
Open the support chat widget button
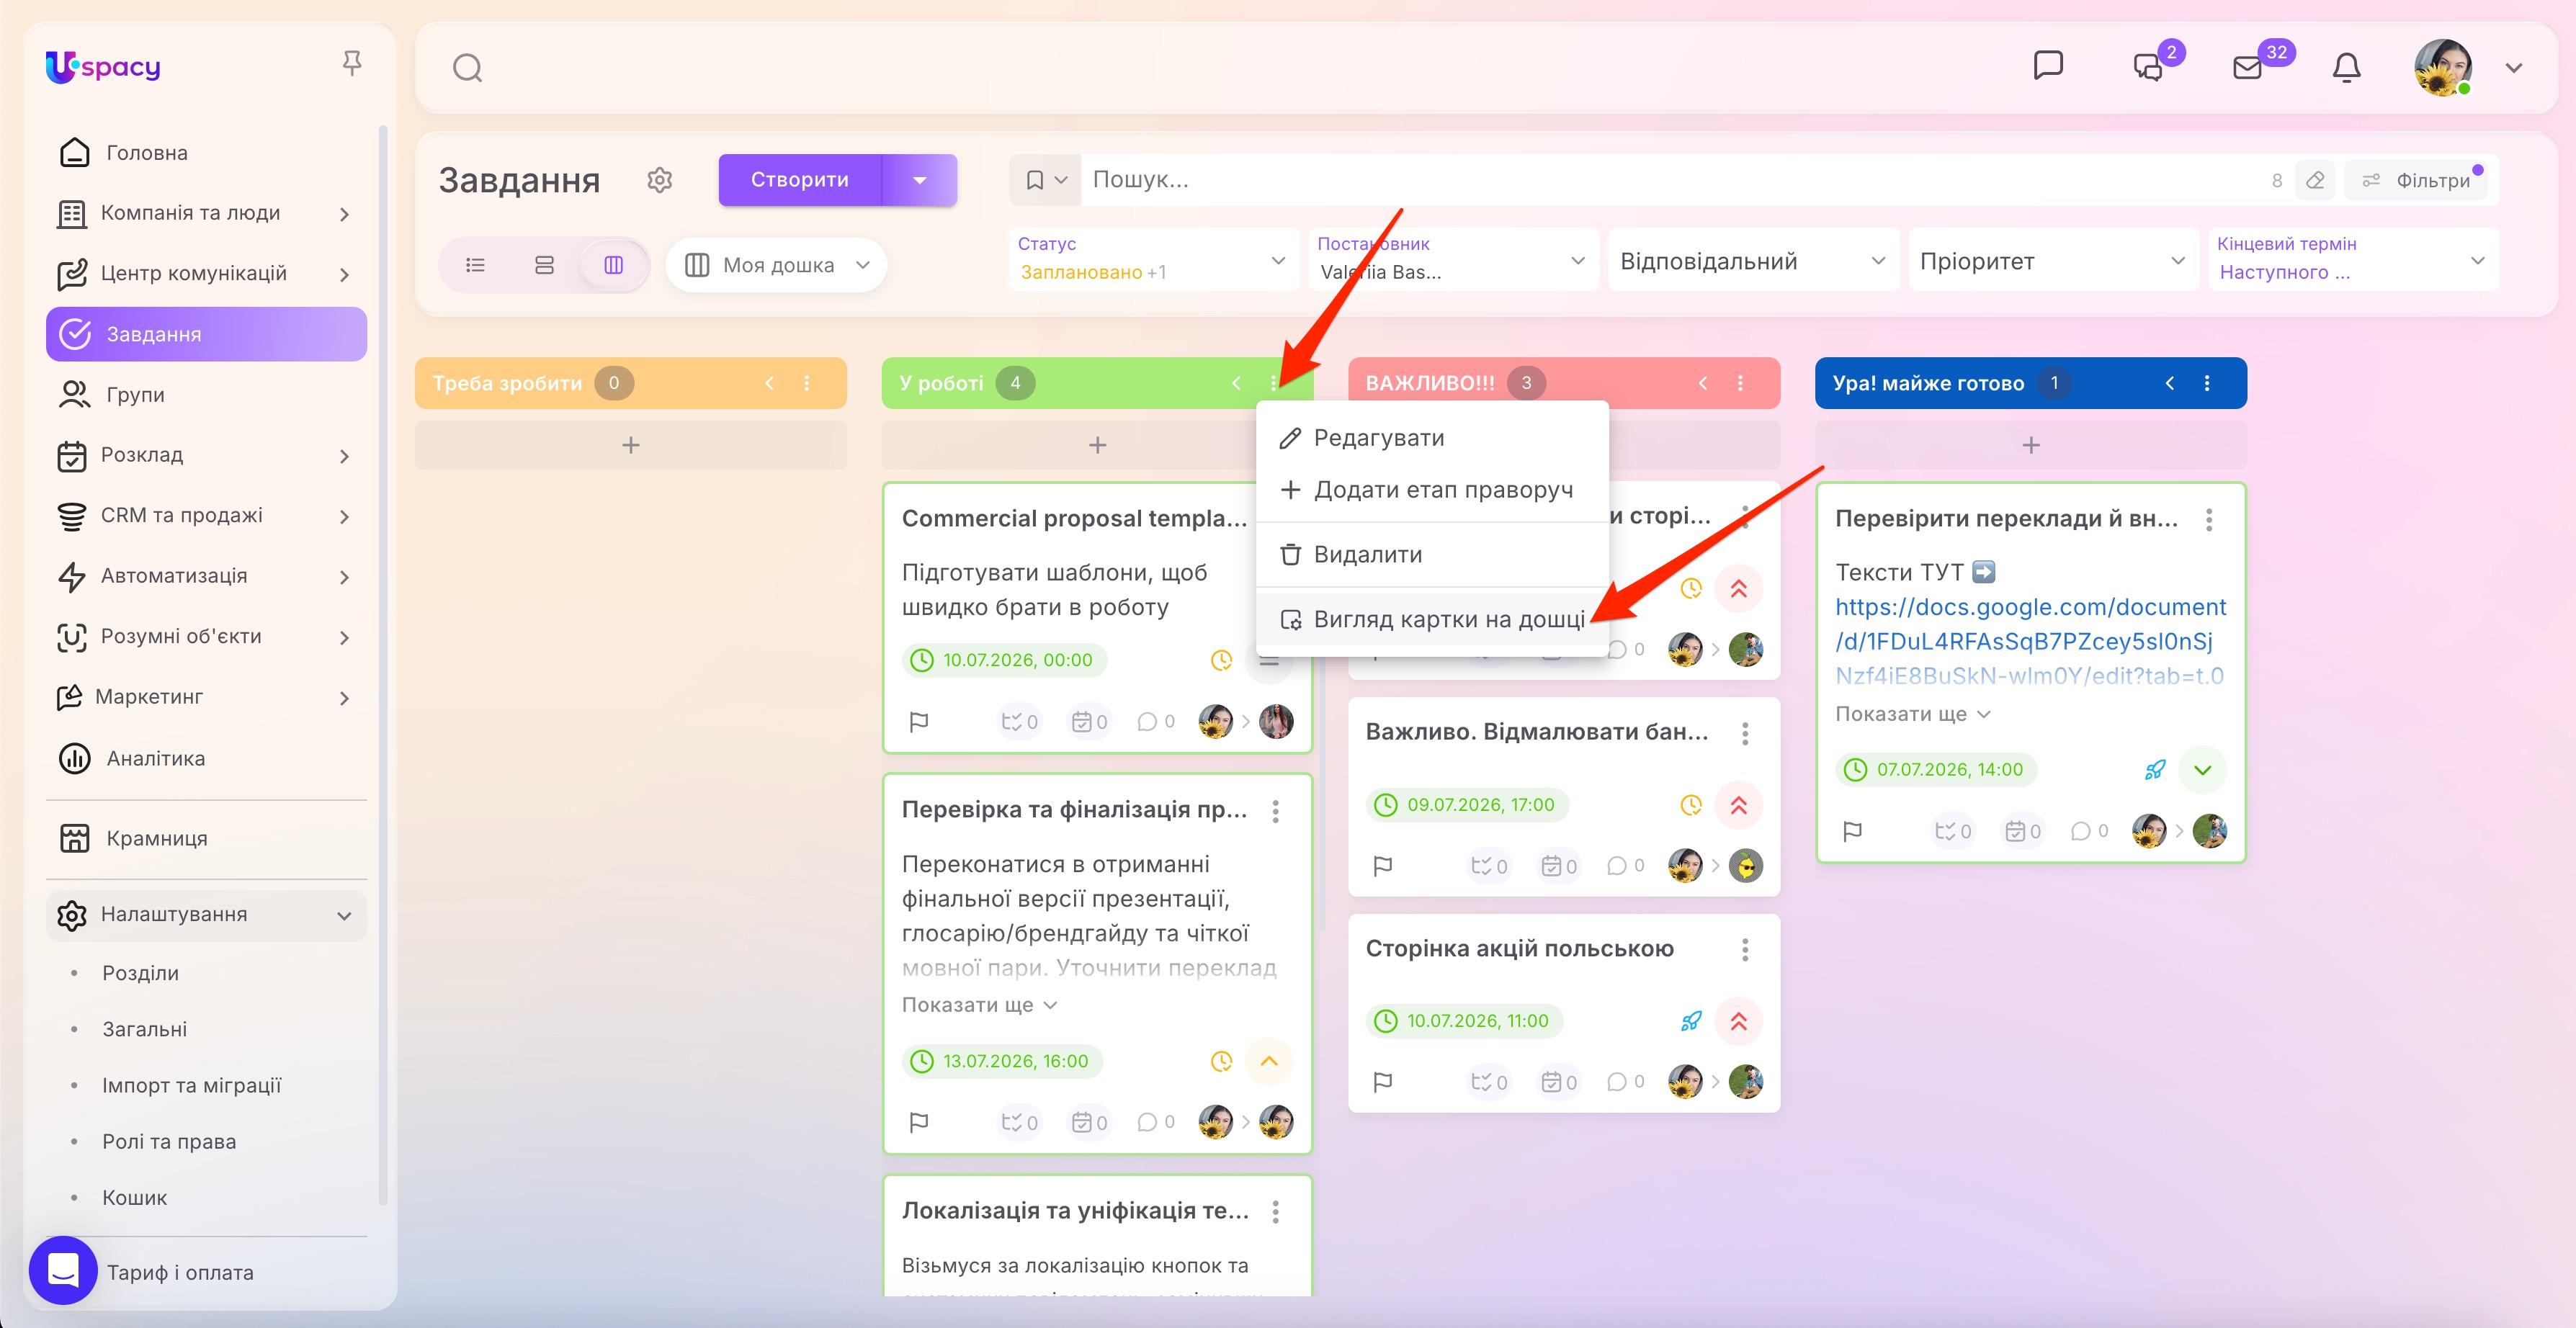click(x=63, y=1271)
